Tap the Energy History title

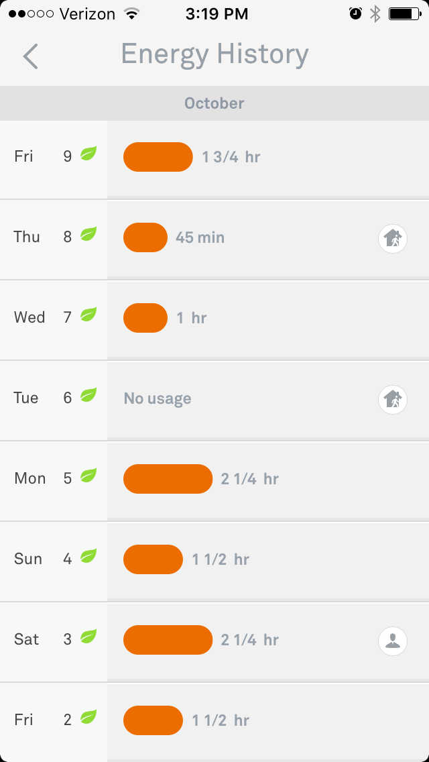tap(214, 55)
